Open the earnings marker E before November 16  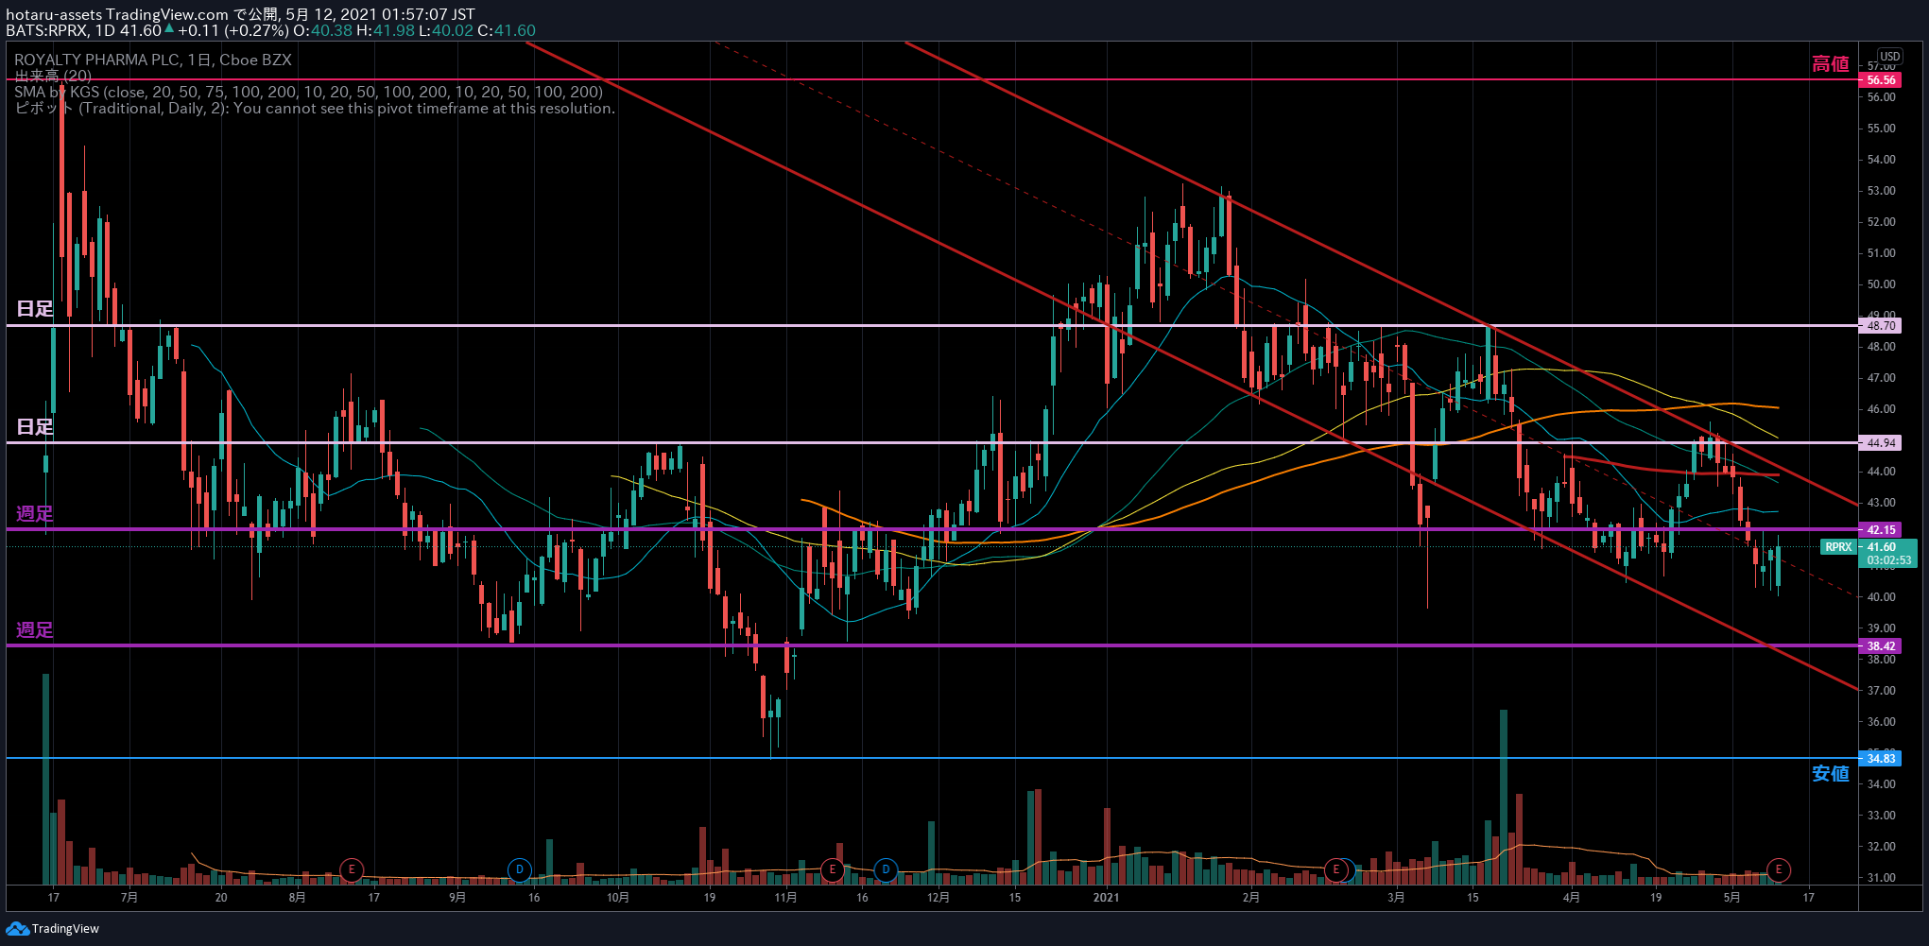tap(832, 869)
